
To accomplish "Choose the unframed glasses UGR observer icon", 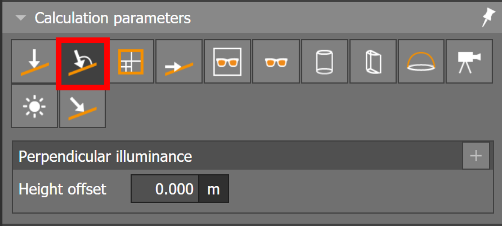I will 276,61.
